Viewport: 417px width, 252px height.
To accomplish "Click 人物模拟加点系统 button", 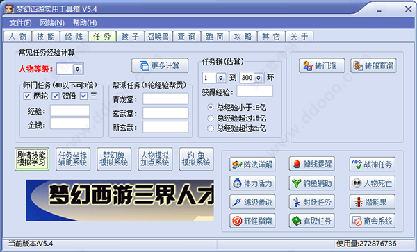I will coord(155,159).
